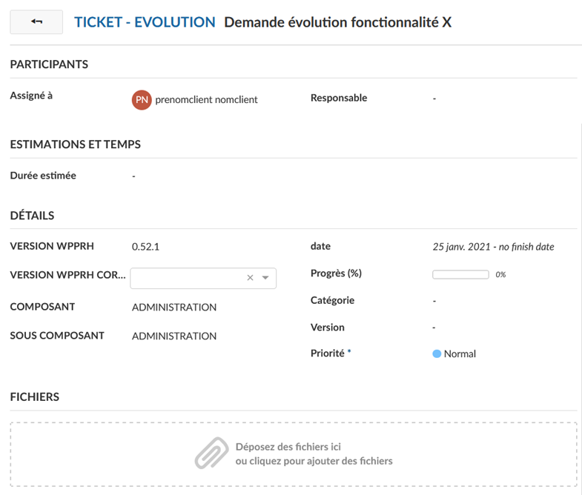Clear the VERSION WPPRH COR field with X

point(250,278)
